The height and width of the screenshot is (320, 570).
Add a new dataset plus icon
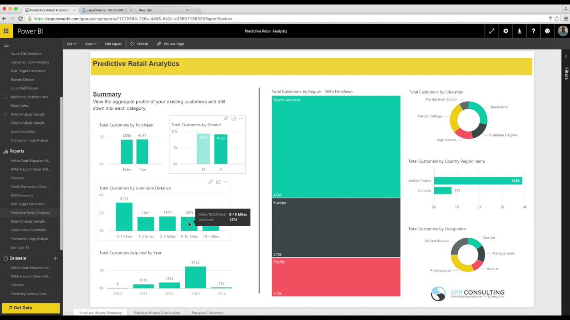coord(56,258)
